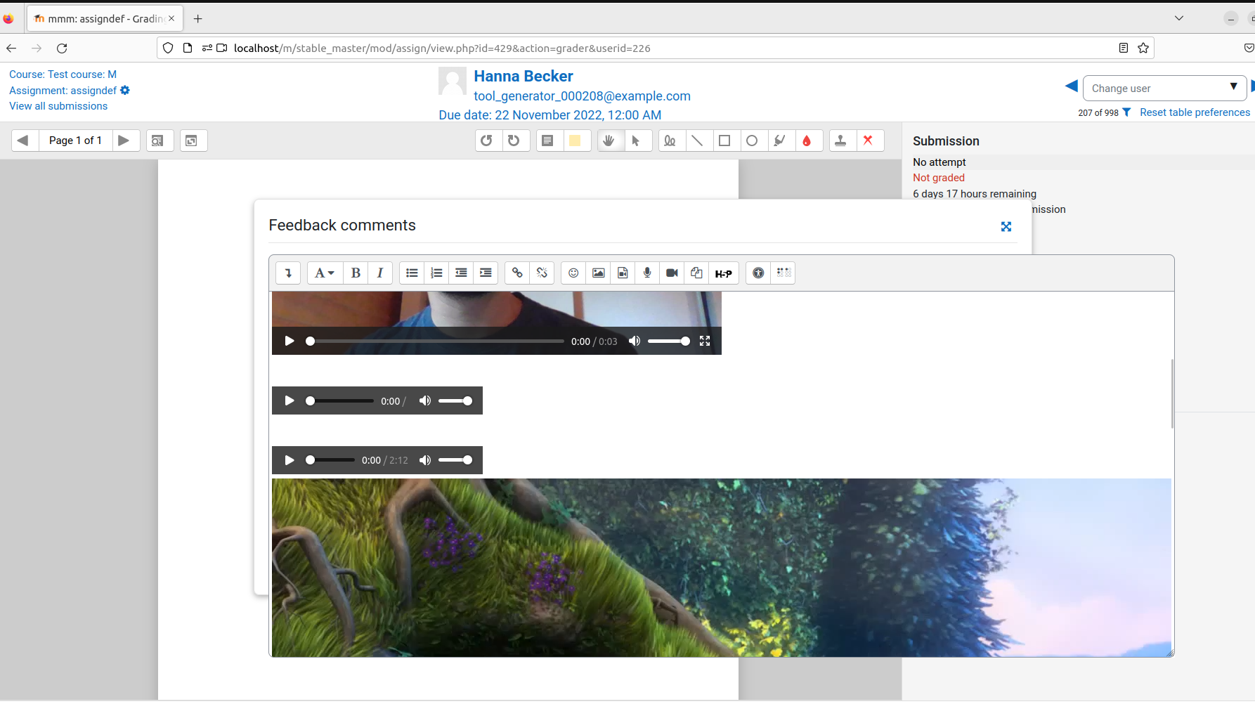
Task: Play the 2:12 audio clip
Action: [x=290, y=460]
